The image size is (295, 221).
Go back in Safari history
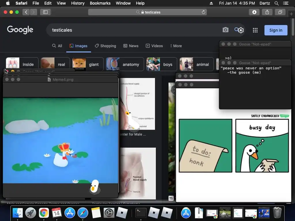(x=26, y=12)
